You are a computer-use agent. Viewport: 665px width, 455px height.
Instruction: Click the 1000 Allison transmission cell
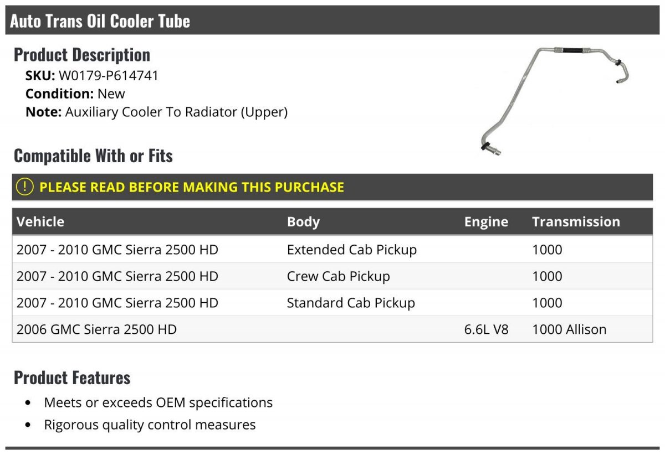pos(569,329)
